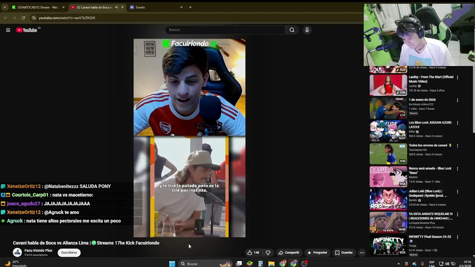
Task: Open options for INFINITTY Final Season video
Action: (x=458, y=237)
